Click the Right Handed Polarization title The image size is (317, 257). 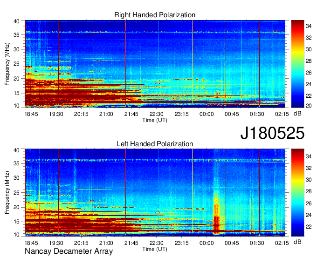click(x=155, y=15)
